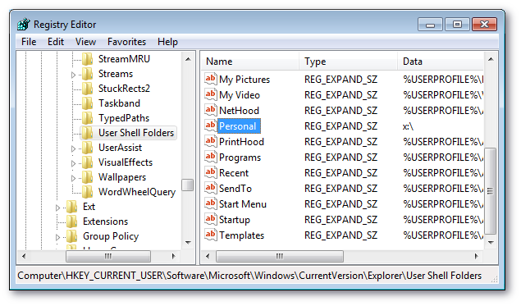This screenshot has height=306, width=521.
Task: Click the string value icon for SendTo
Action: click(211, 189)
